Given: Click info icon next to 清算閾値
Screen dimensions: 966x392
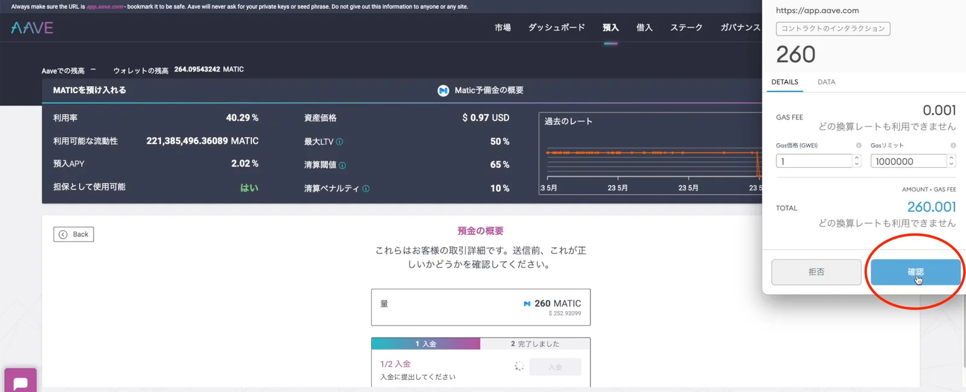Looking at the screenshot, I should click(x=342, y=165).
